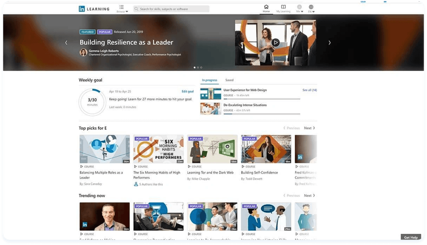Select the second carousel dot indicator
427x245 pixels.
198,67
